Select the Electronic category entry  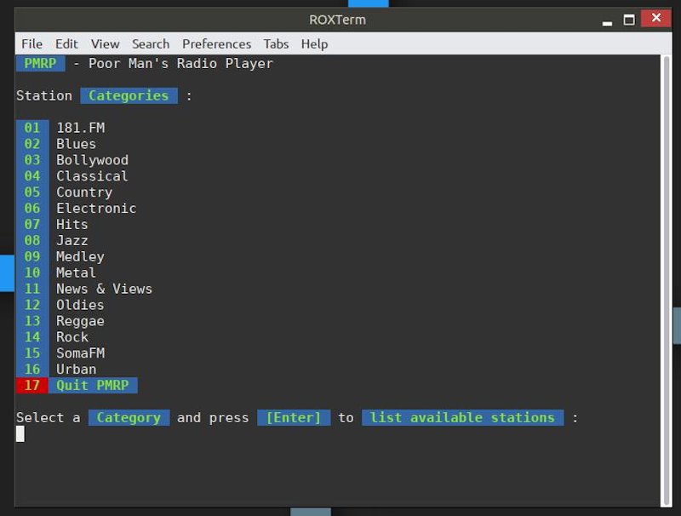click(x=94, y=209)
